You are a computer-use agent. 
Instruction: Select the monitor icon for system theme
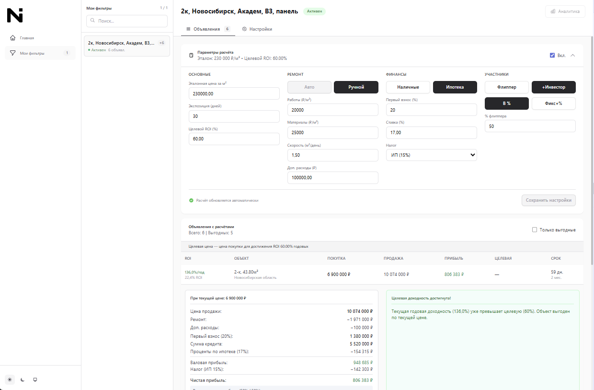click(x=34, y=379)
